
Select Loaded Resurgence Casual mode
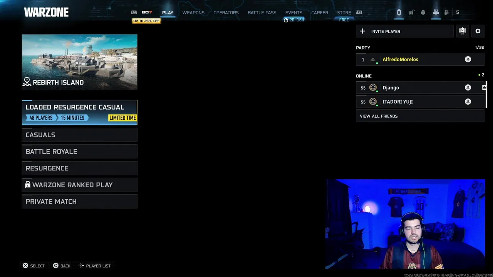coord(79,112)
